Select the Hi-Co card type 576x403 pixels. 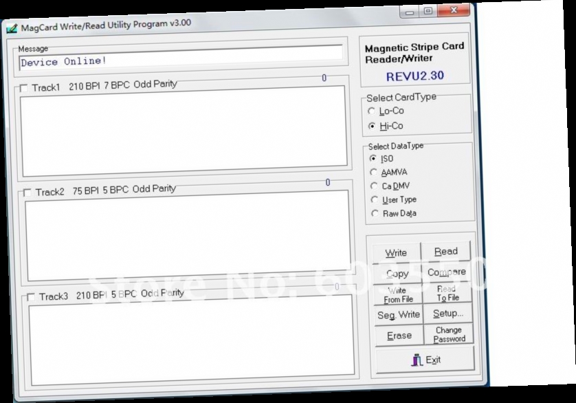[x=372, y=126]
